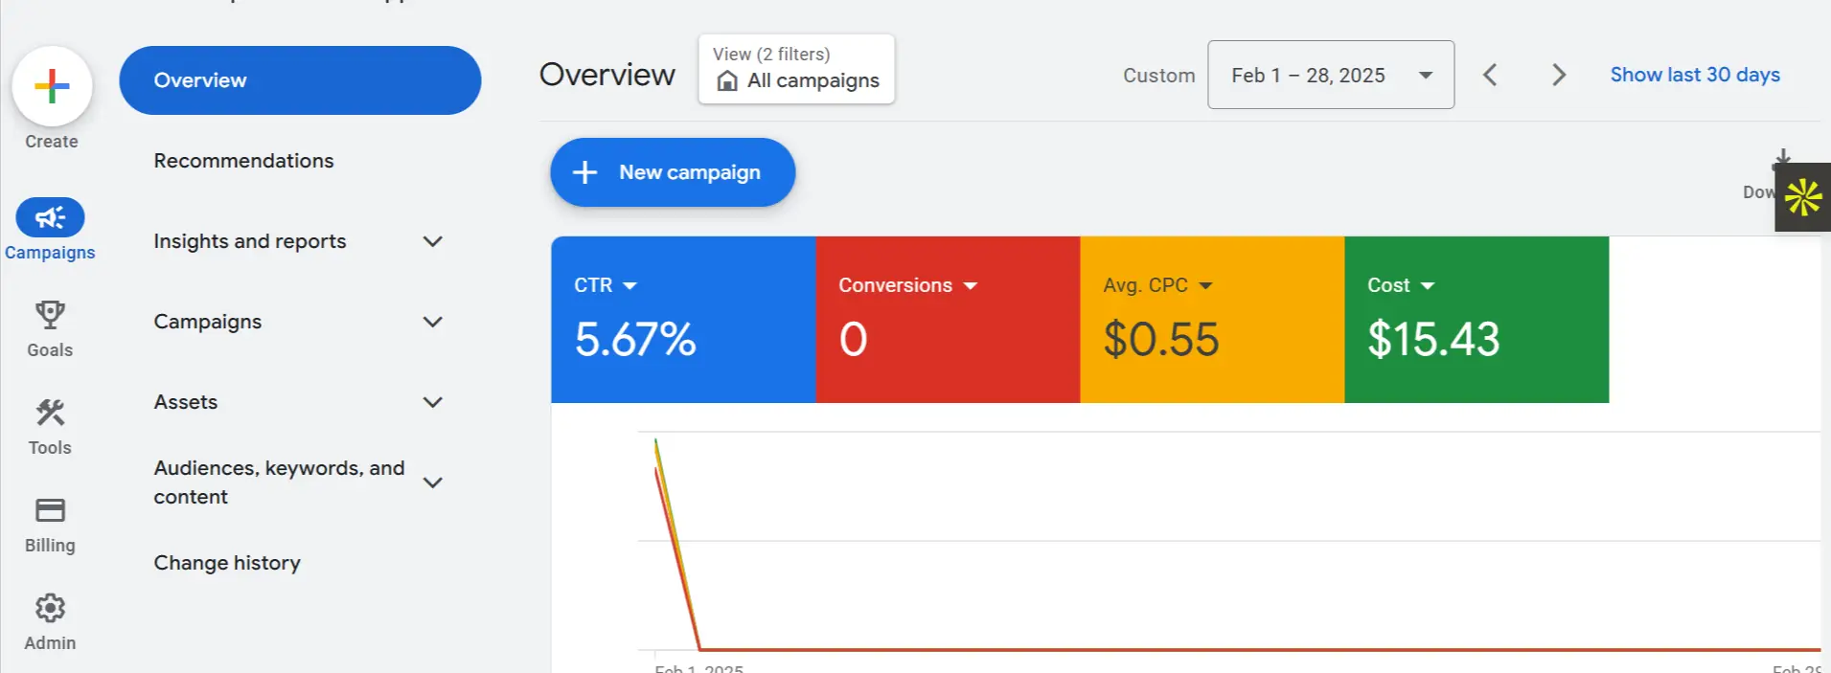Open Goals trophy icon
The height and width of the screenshot is (673, 1831).
point(50,315)
